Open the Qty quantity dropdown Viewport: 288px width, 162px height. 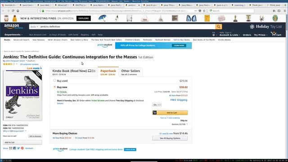pyautogui.click(x=157, y=105)
